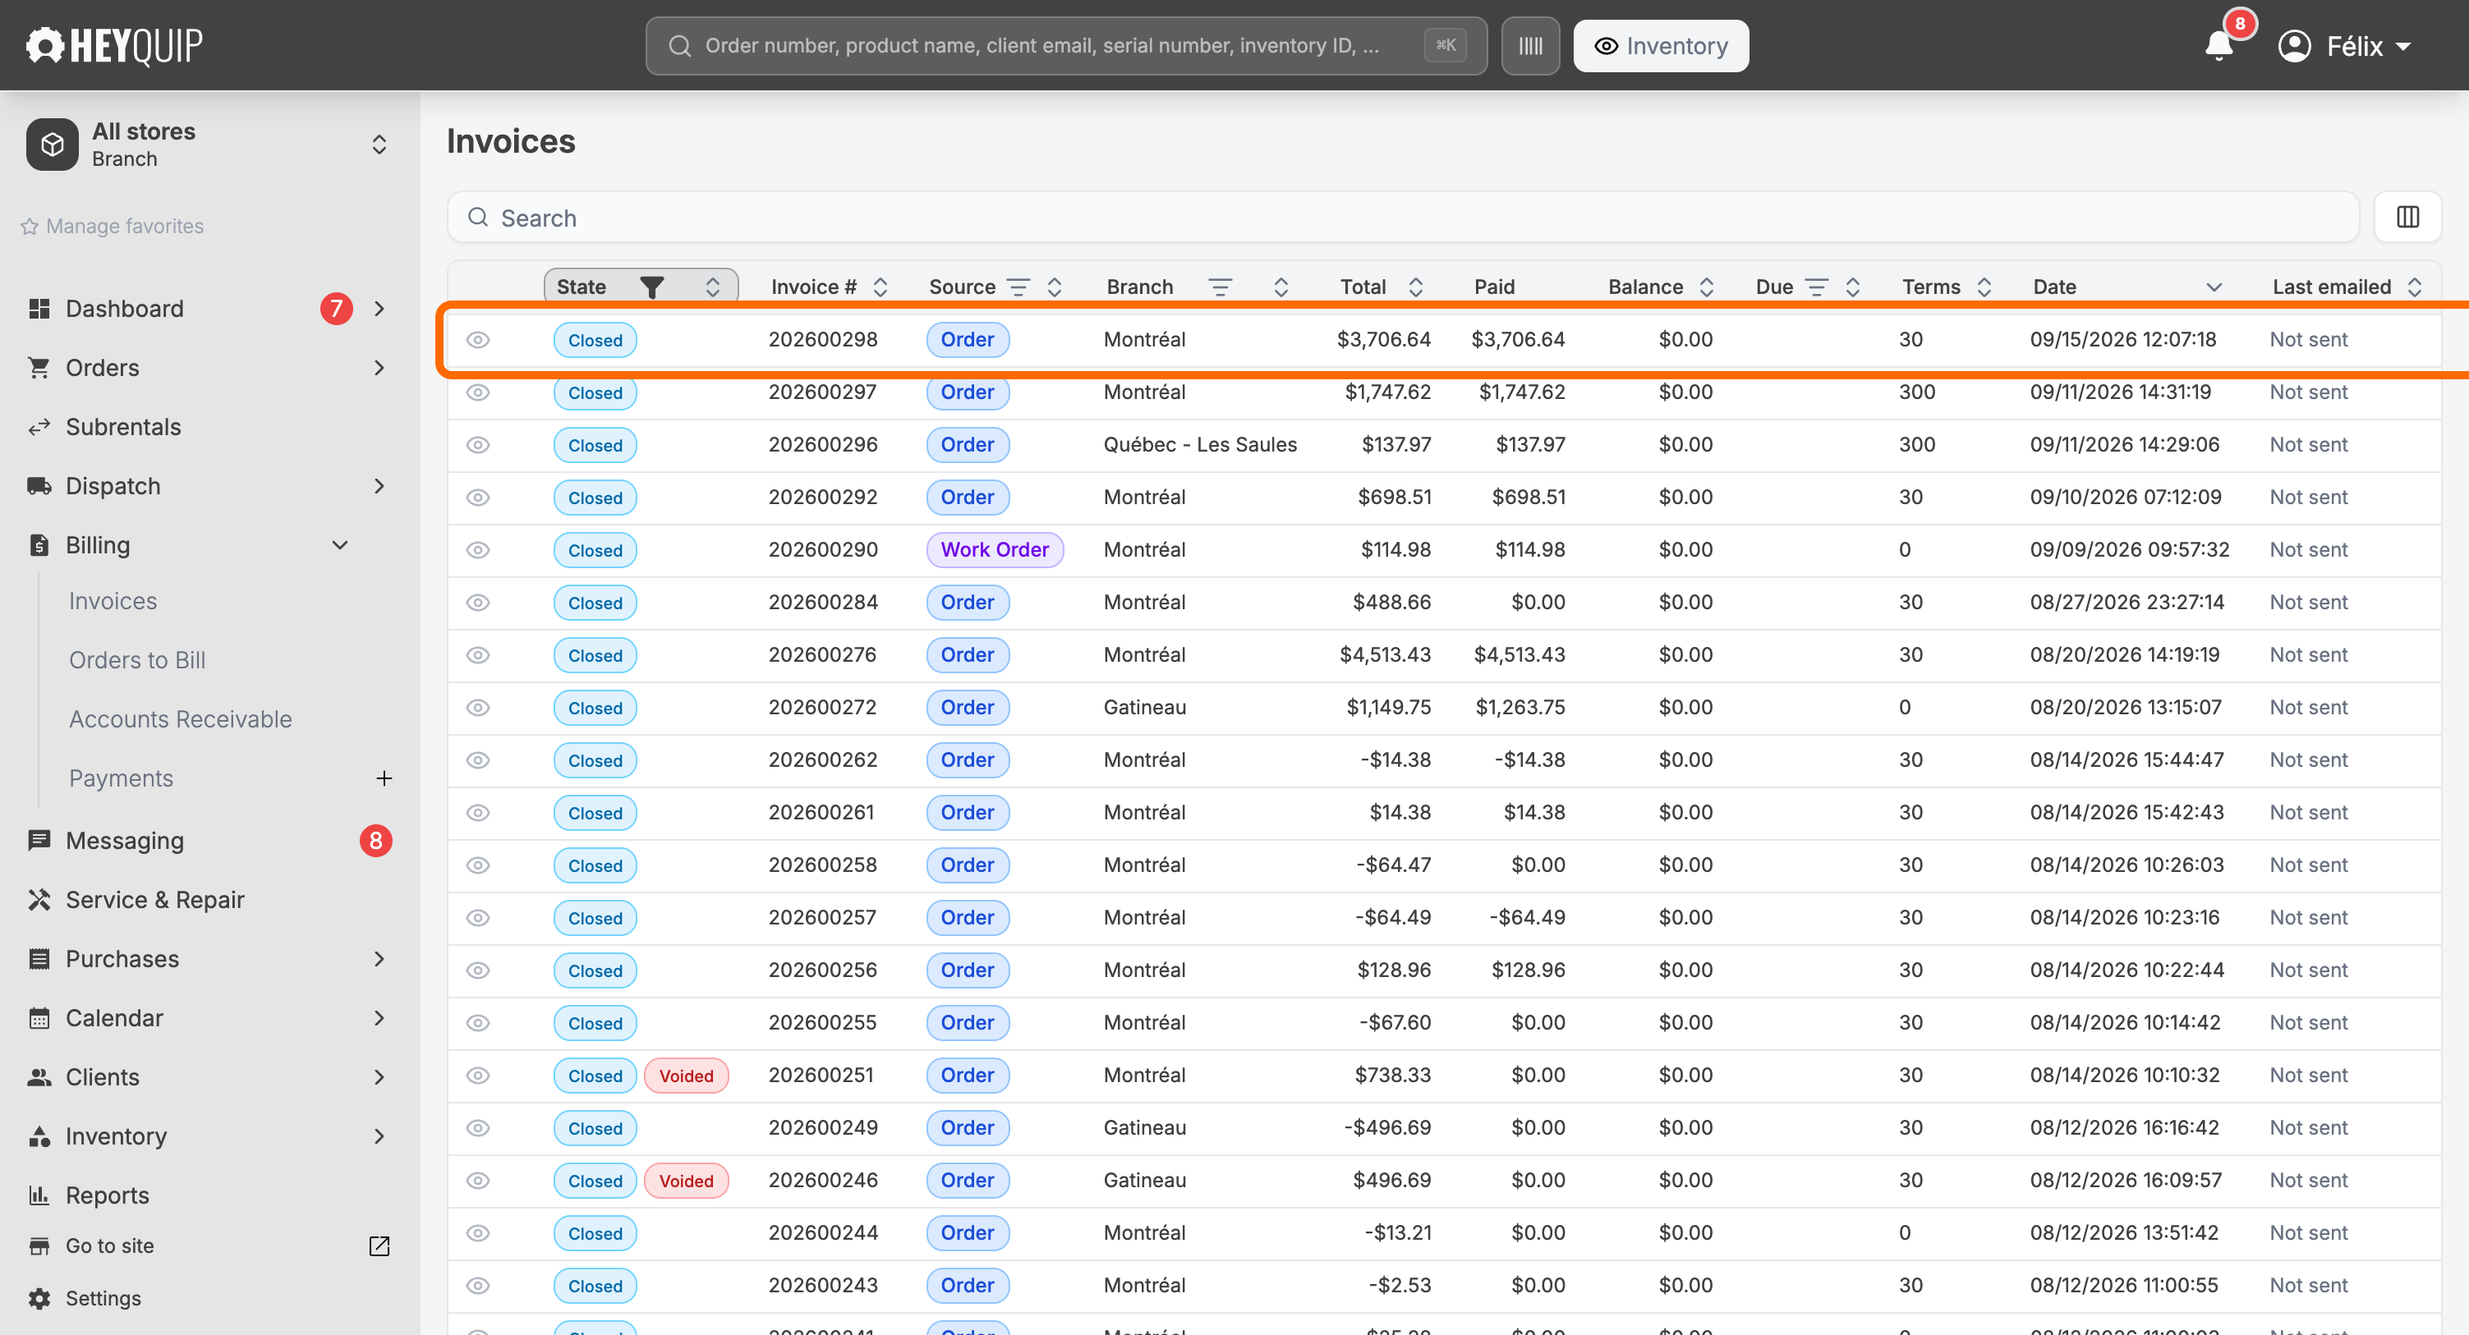This screenshot has width=2469, height=1335.
Task: Click the Québec - Les Saules branch cell
Action: pos(1199,445)
